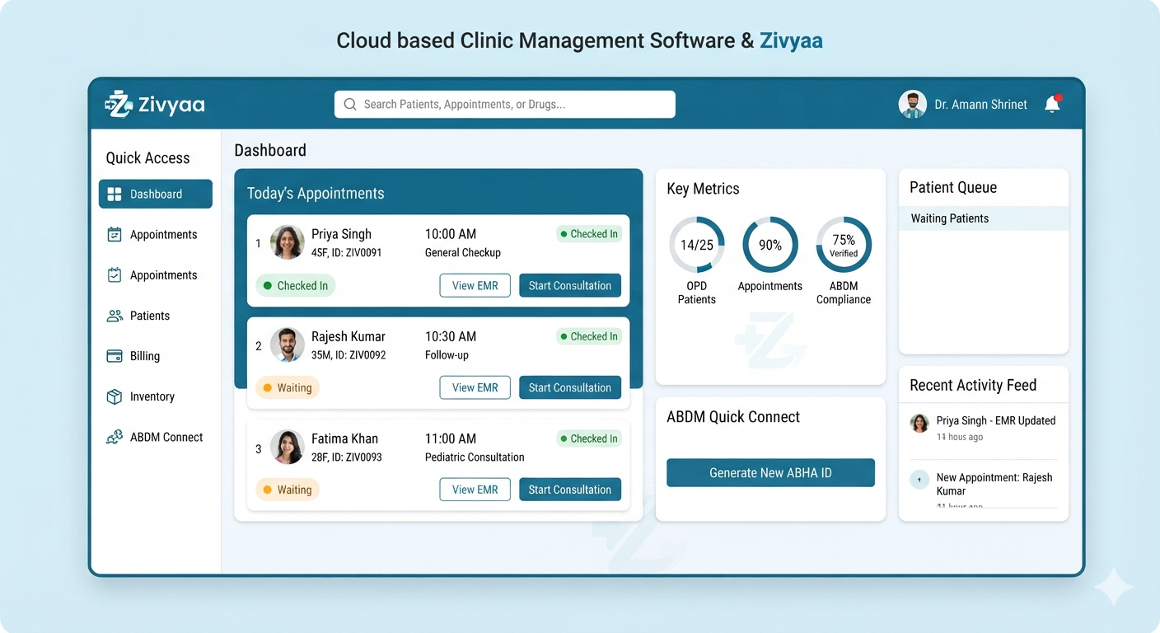Click the Recent Activity Feed heading
The height and width of the screenshot is (633, 1160).
coord(973,386)
